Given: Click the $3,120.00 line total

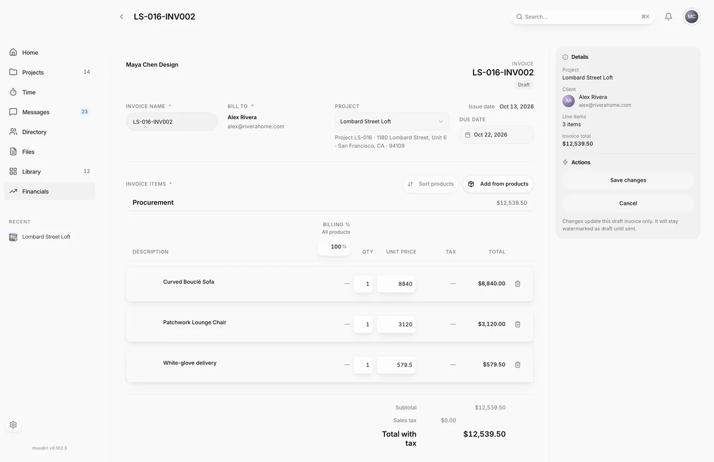Looking at the screenshot, I should (491, 324).
